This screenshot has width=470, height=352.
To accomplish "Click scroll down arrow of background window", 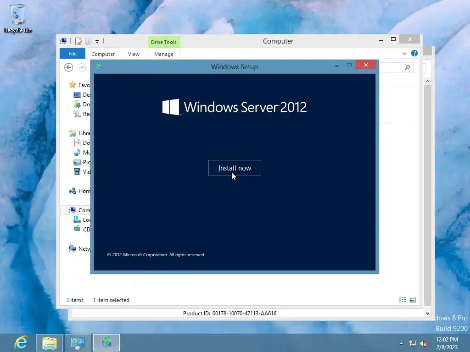I will (427, 313).
